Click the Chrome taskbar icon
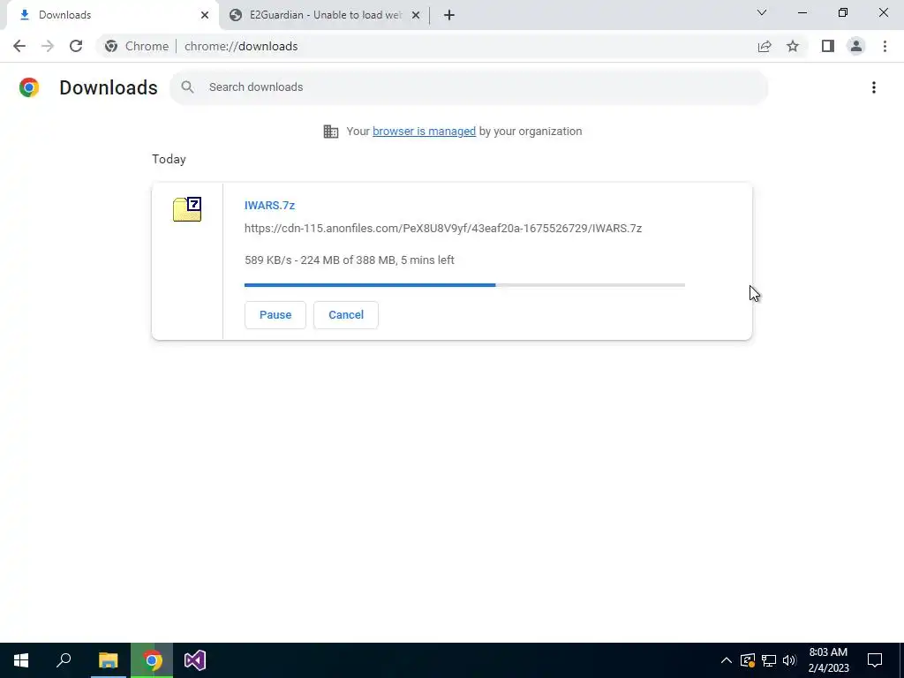 (x=152, y=660)
